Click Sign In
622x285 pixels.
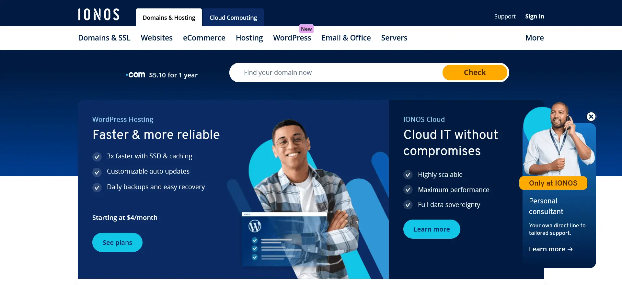535,17
